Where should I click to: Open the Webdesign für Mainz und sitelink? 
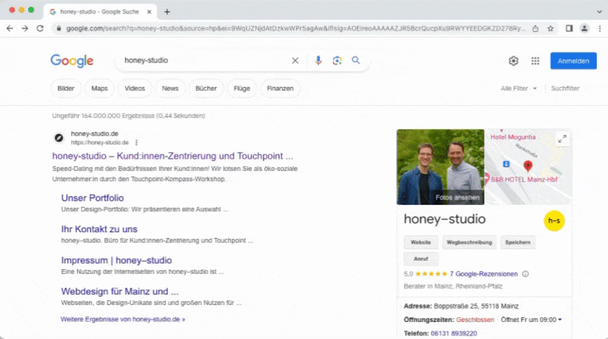(x=120, y=291)
